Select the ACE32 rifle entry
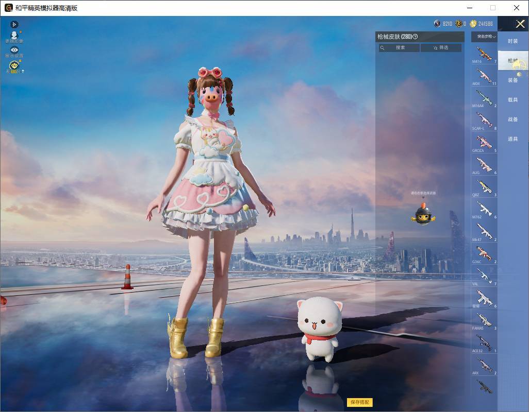 click(x=484, y=343)
